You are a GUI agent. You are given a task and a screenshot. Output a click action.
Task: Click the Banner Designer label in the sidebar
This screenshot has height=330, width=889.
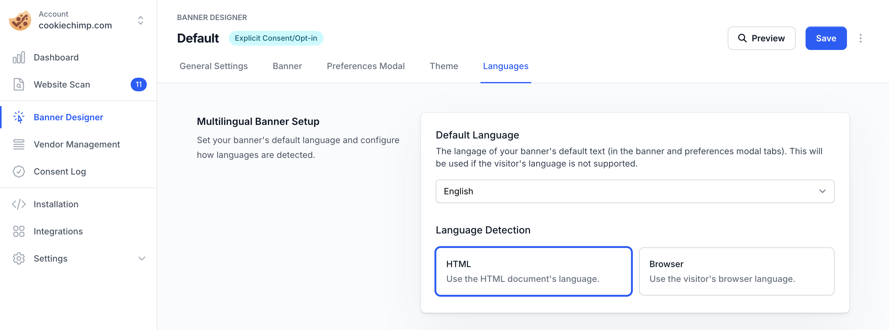pos(68,117)
